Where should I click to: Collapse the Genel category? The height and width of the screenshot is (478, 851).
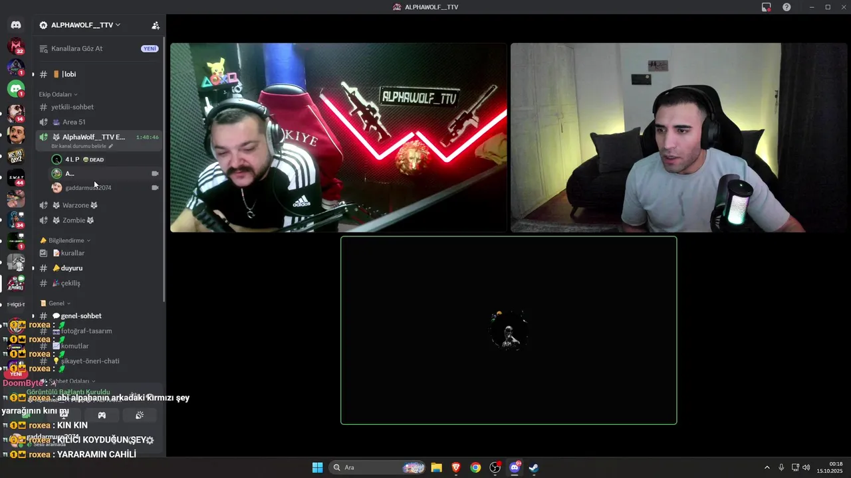pos(55,303)
